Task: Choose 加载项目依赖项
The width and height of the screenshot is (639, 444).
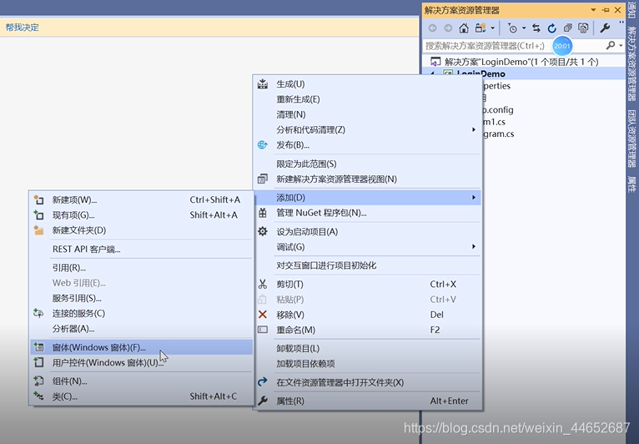Action: coord(367,364)
